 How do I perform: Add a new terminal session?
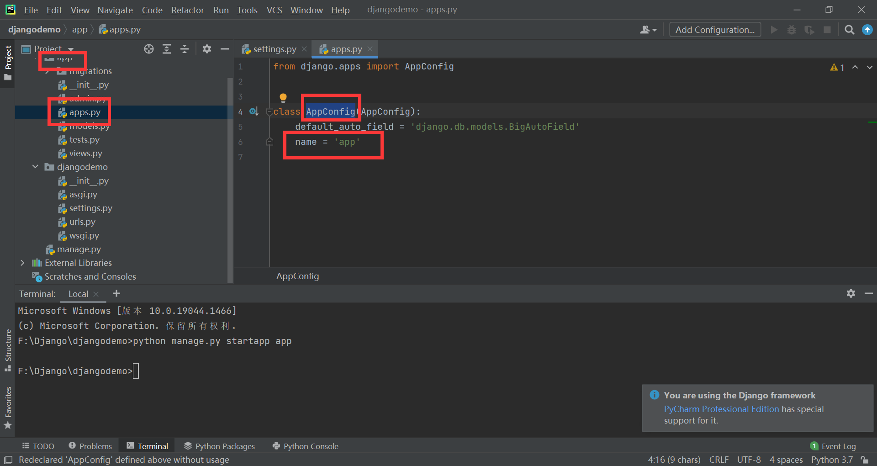tap(116, 294)
